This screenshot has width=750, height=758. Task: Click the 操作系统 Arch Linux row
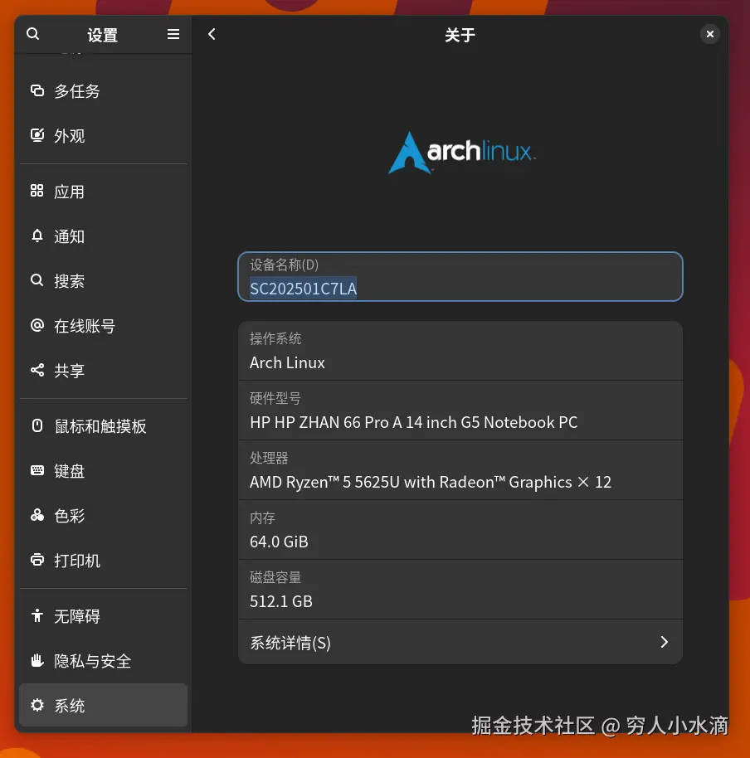click(x=460, y=351)
